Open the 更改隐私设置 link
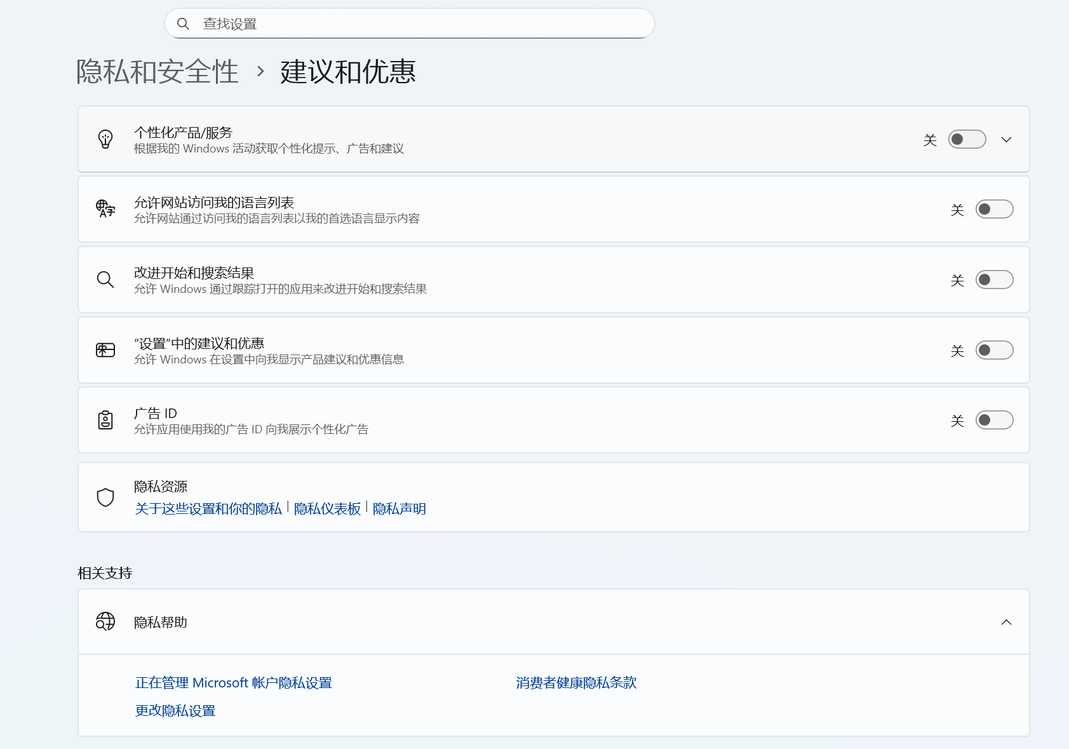The height and width of the screenshot is (749, 1069). 175,711
